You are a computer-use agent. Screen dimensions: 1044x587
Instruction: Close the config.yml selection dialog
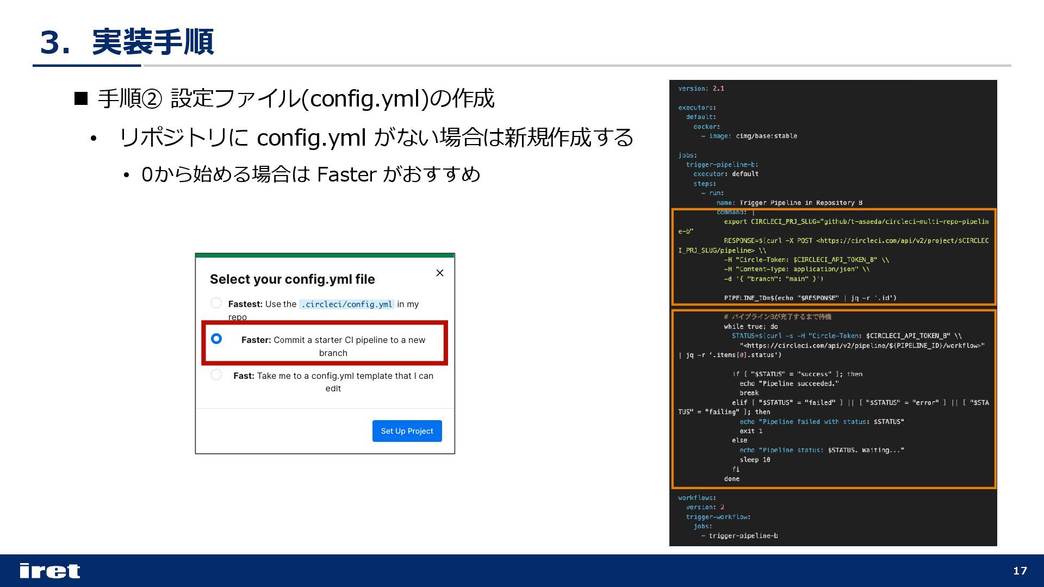tap(440, 273)
